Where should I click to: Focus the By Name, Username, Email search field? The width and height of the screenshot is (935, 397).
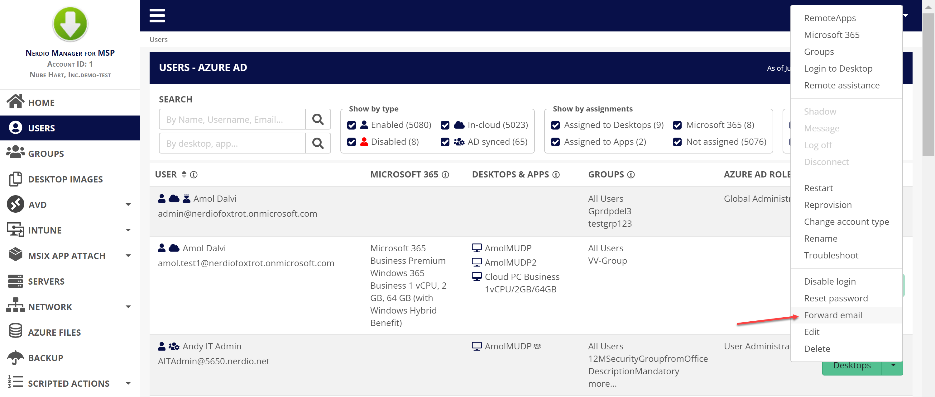click(232, 119)
